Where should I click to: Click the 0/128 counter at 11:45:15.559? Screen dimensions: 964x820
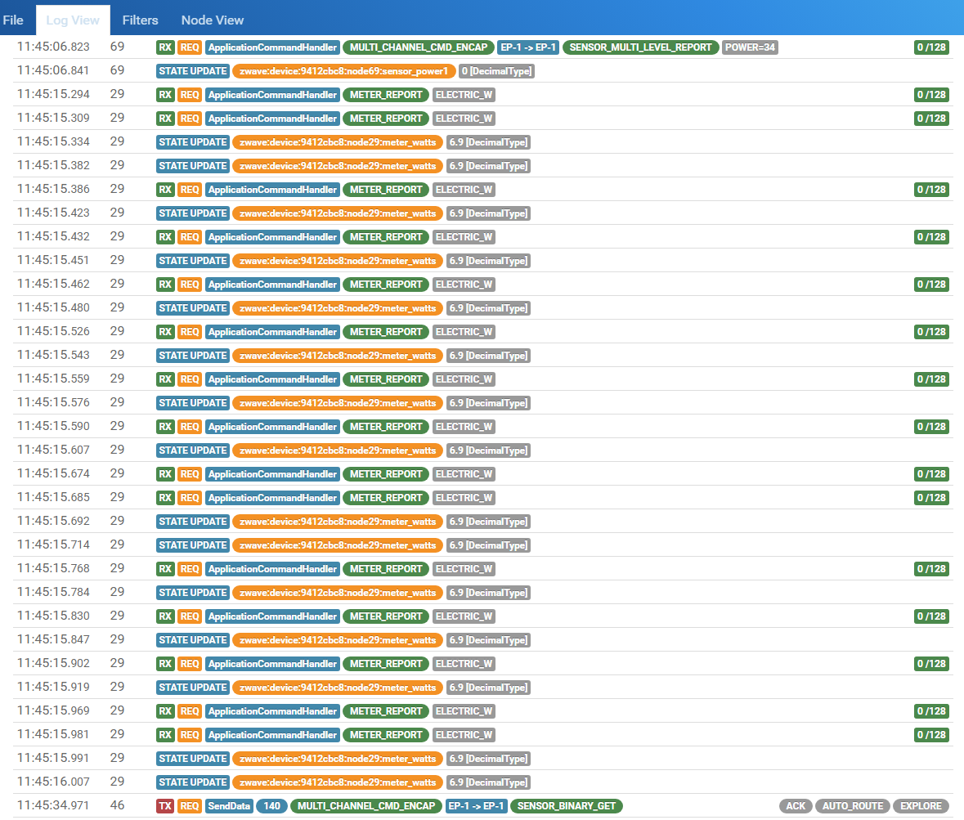pyautogui.click(x=931, y=379)
